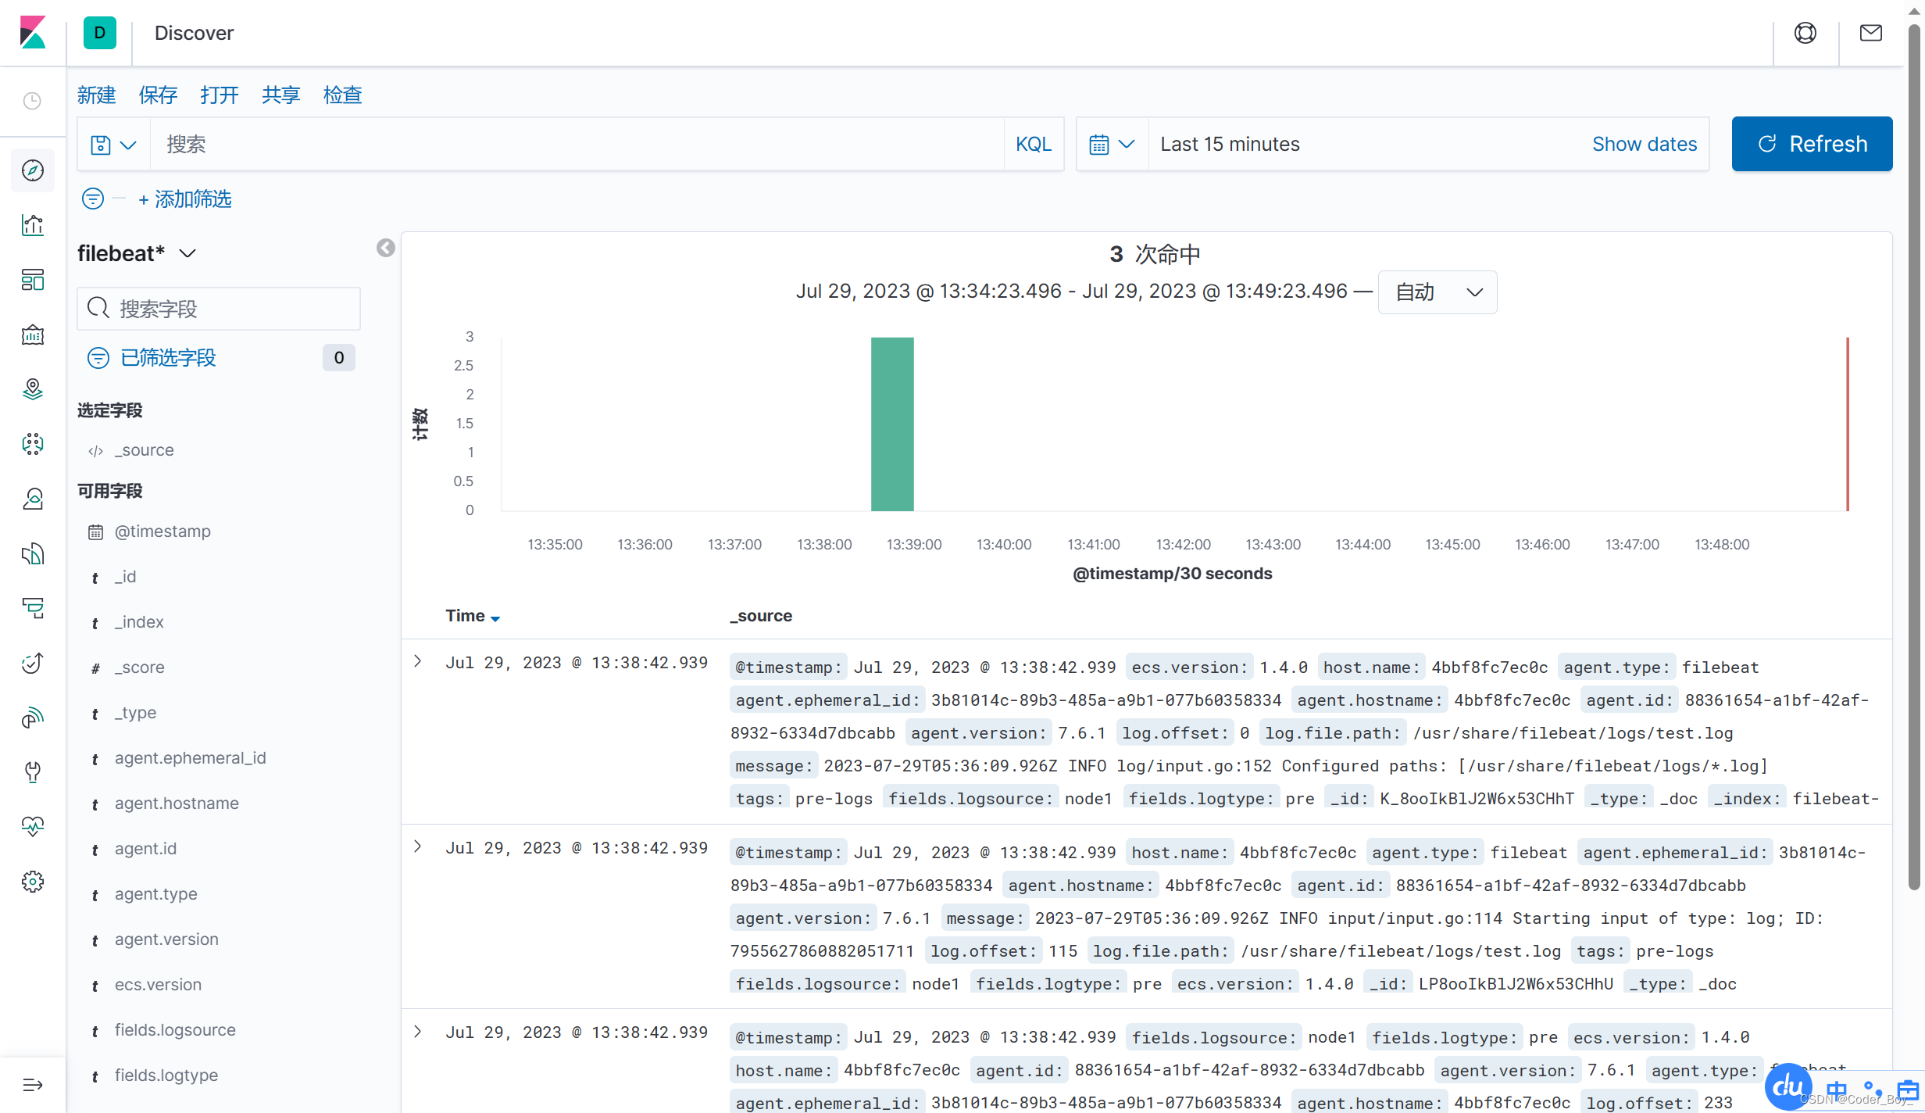Click the Discover app logo icon
This screenshot has height=1113, width=1925.
click(x=99, y=32)
